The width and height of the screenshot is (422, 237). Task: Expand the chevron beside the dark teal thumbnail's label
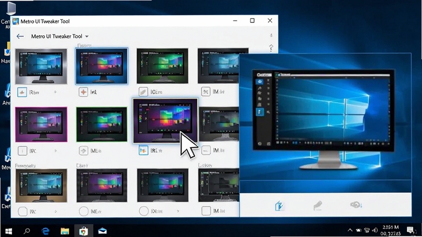(x=178, y=211)
